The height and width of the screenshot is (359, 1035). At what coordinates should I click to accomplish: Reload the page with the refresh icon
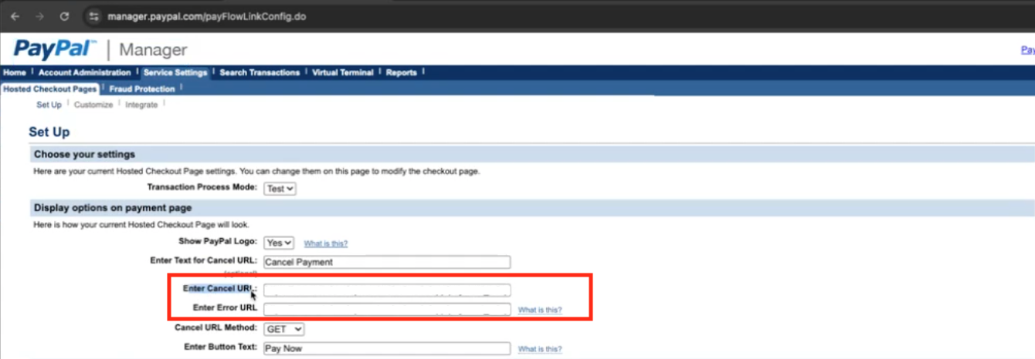(65, 16)
